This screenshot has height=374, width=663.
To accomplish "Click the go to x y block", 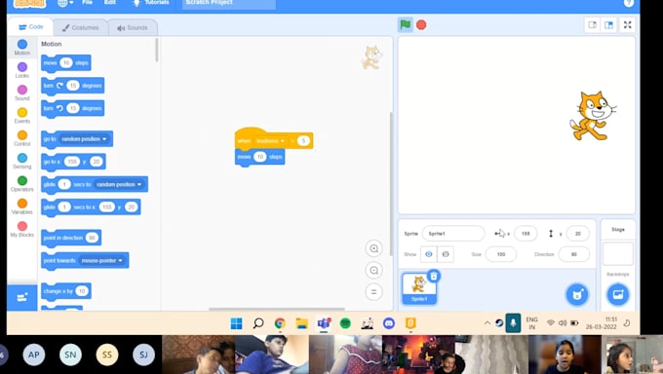I will click(73, 162).
